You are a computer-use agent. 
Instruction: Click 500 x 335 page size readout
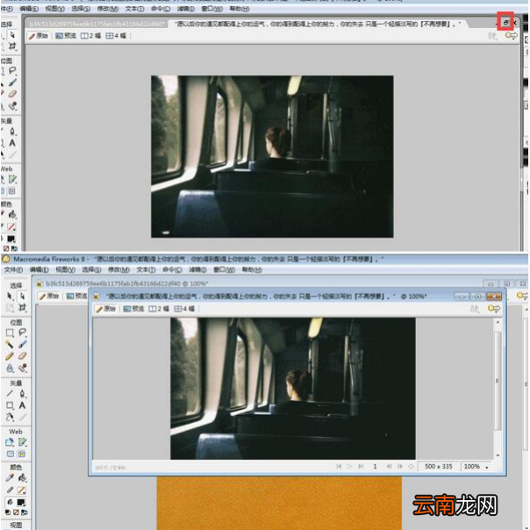[x=439, y=467]
